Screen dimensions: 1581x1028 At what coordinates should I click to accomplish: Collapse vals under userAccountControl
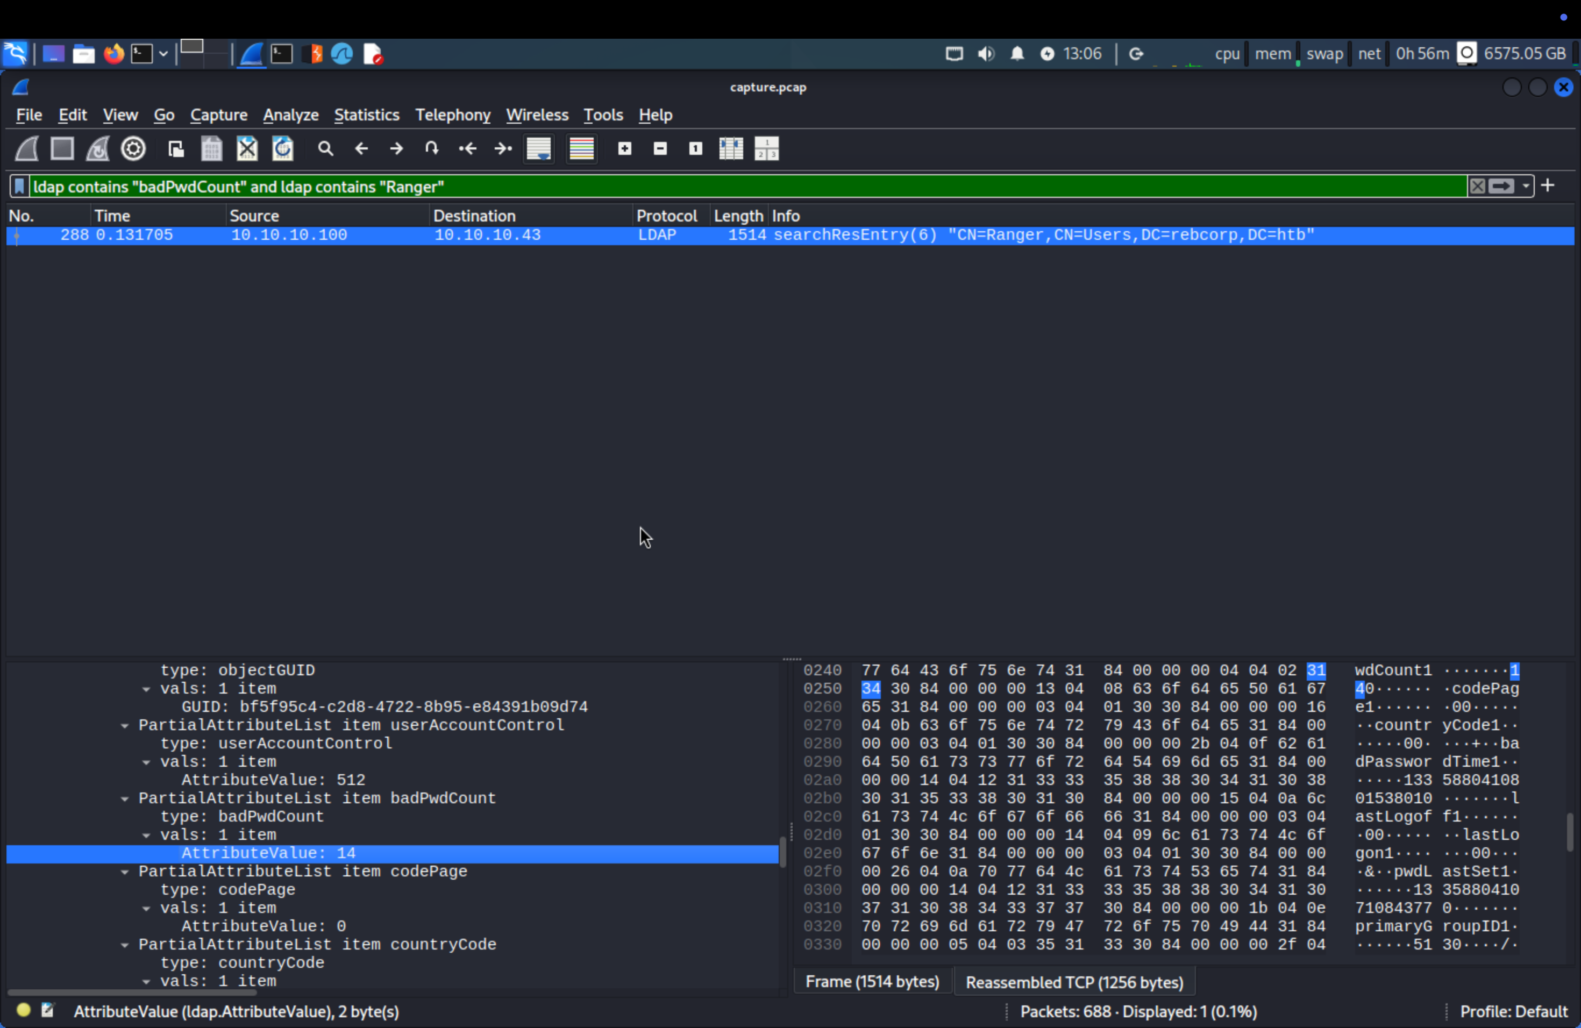tap(146, 762)
